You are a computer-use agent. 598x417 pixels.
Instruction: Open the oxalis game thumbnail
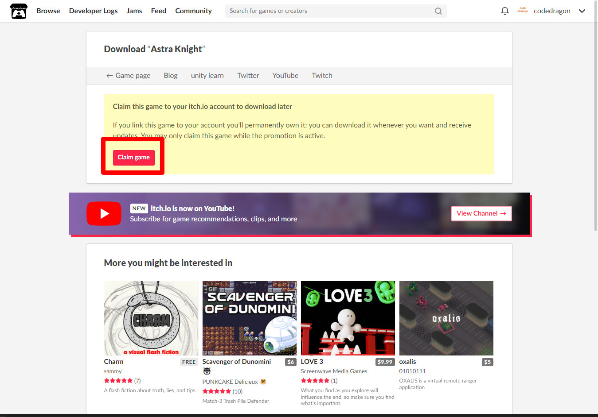click(x=446, y=318)
